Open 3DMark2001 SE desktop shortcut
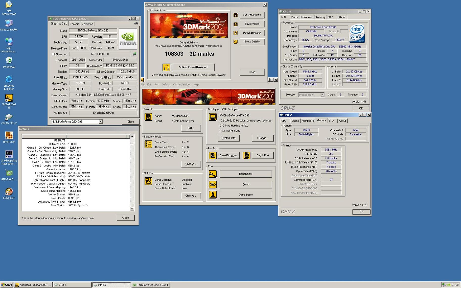Viewport: 461px width, 288px height. [x=9, y=98]
